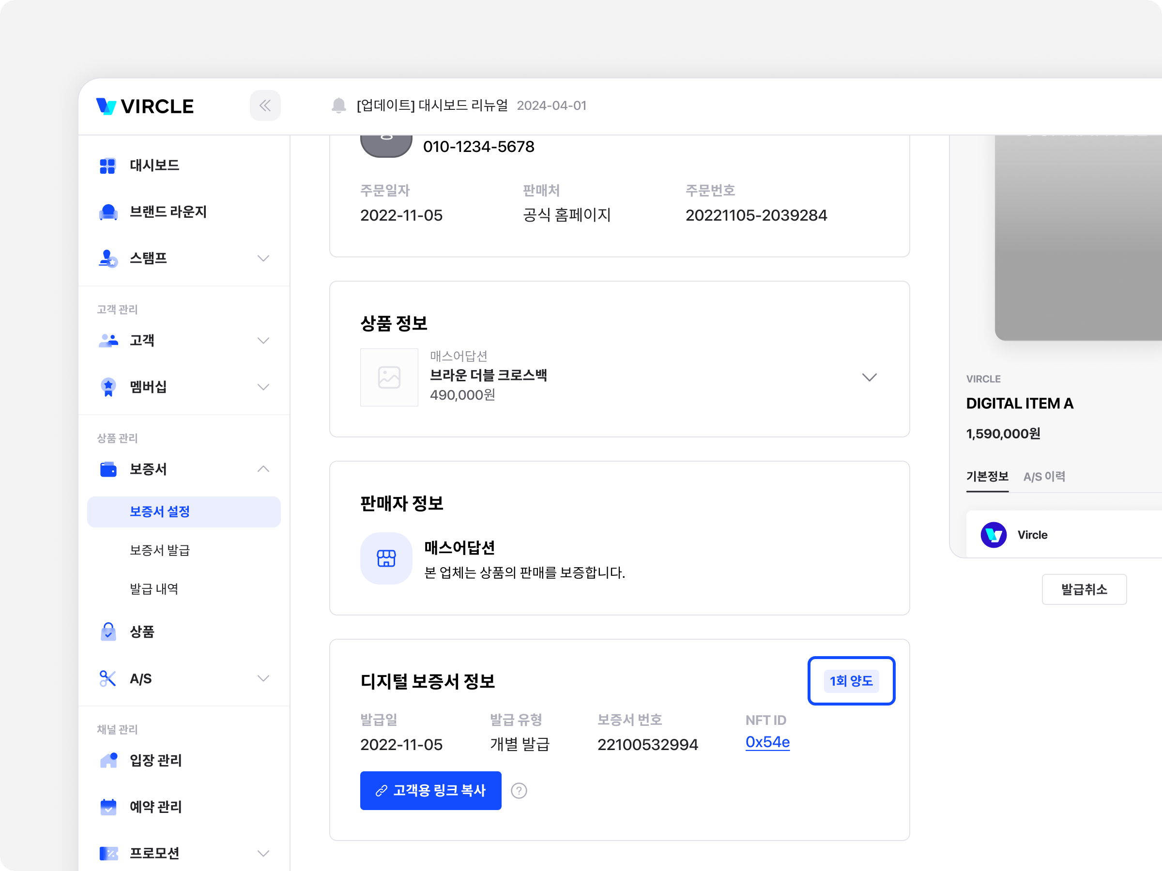
Task: Expand 브라운 더블 크로스백 product details
Action: point(870,377)
